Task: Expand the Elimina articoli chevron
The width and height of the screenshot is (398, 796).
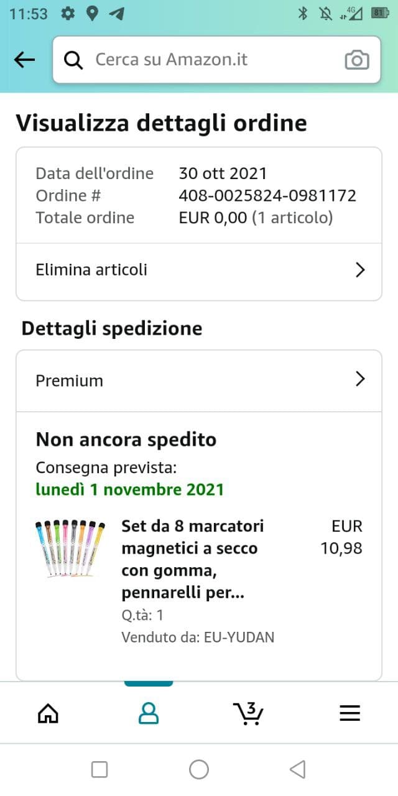Action: pyautogui.click(x=359, y=270)
